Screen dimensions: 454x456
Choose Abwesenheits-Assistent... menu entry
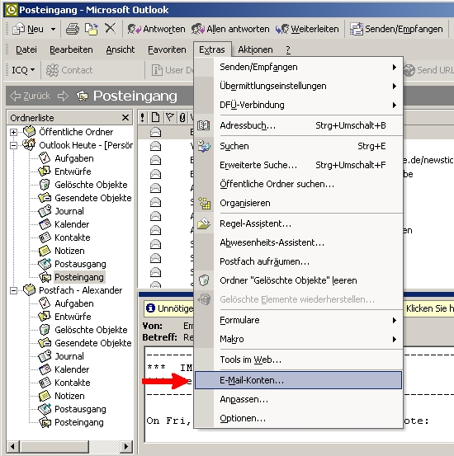pyautogui.click(x=299, y=242)
